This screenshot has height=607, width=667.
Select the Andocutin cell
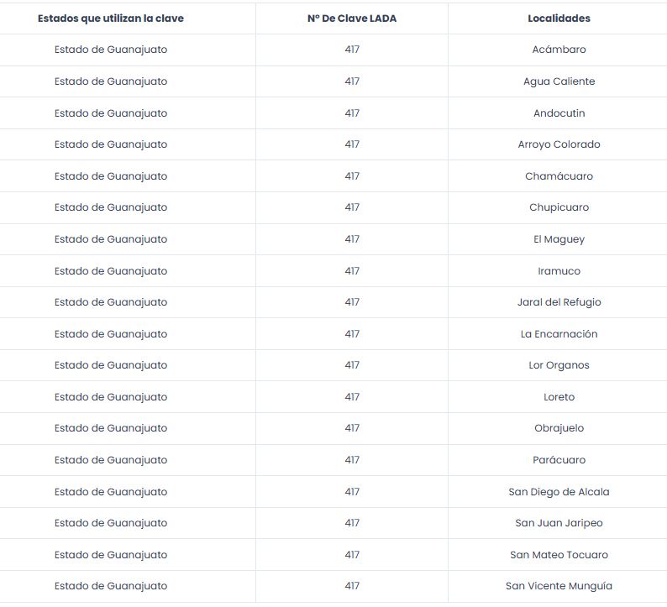[x=559, y=113]
